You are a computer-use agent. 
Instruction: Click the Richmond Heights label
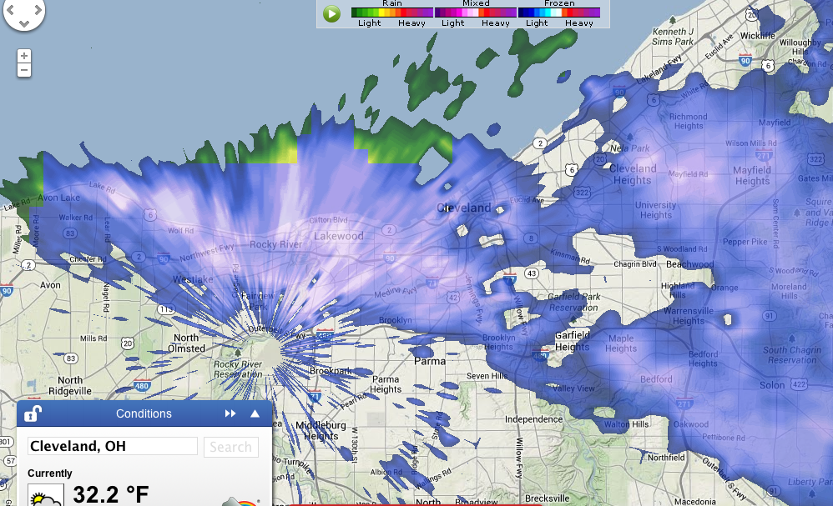pos(688,122)
